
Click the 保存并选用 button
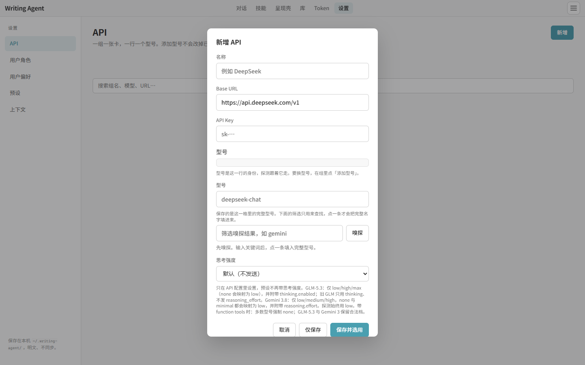tap(349, 330)
